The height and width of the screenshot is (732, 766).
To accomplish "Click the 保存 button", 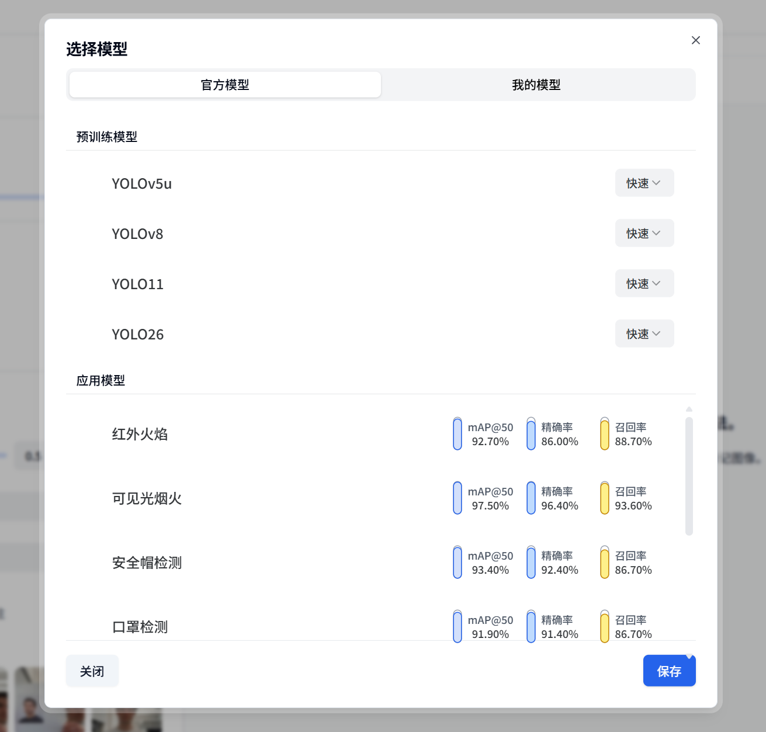I will pos(669,671).
